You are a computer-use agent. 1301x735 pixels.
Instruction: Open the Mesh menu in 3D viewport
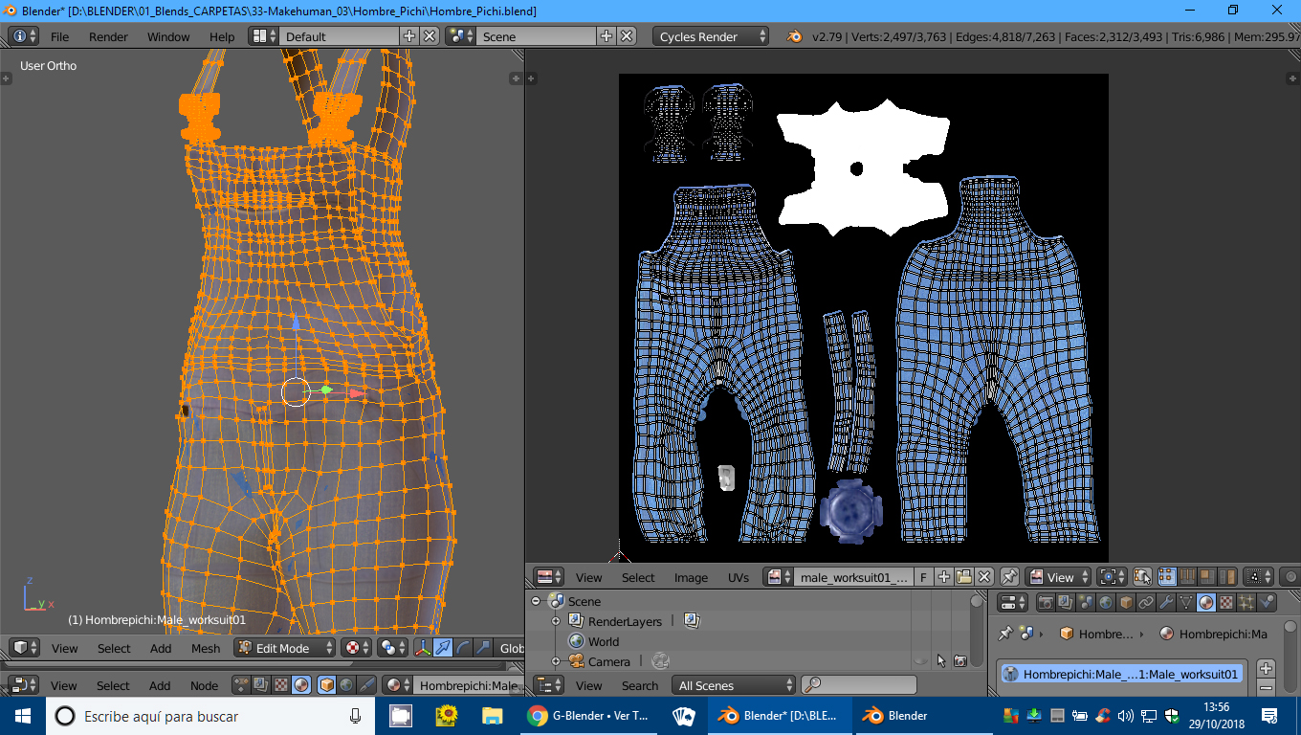[206, 648]
